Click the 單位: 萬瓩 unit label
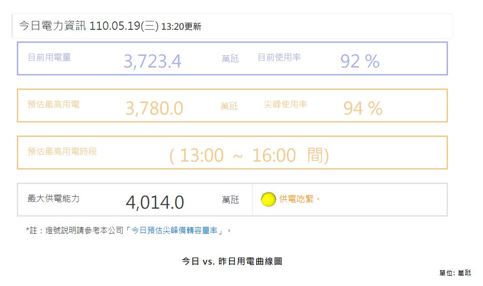 click(455, 273)
